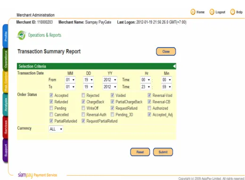Click the Reset button
The image size is (245, 180).
[140, 152]
